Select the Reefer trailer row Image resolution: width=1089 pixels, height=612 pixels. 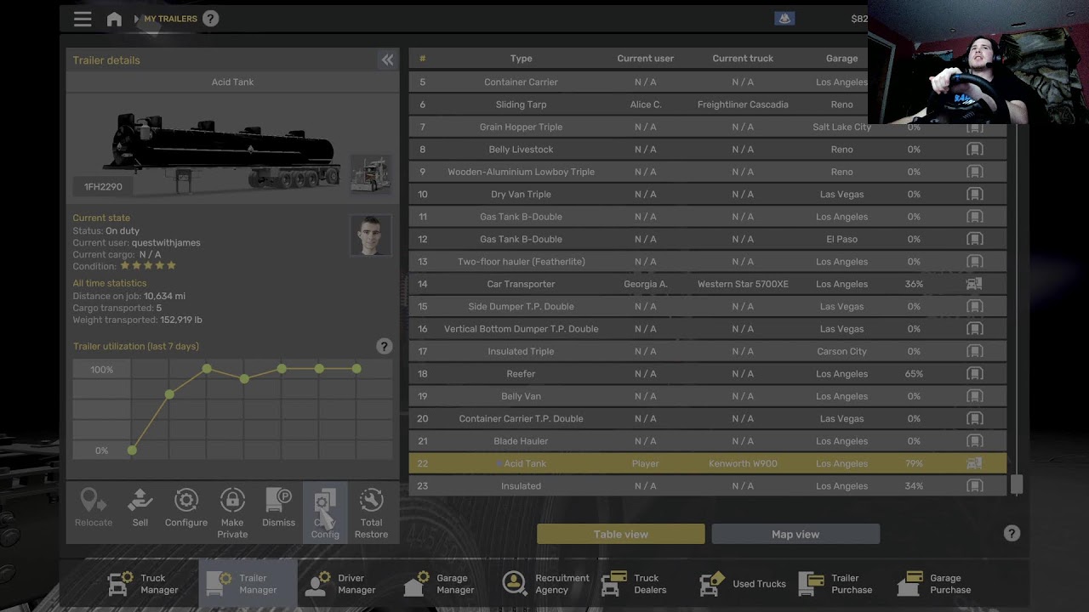pos(708,374)
